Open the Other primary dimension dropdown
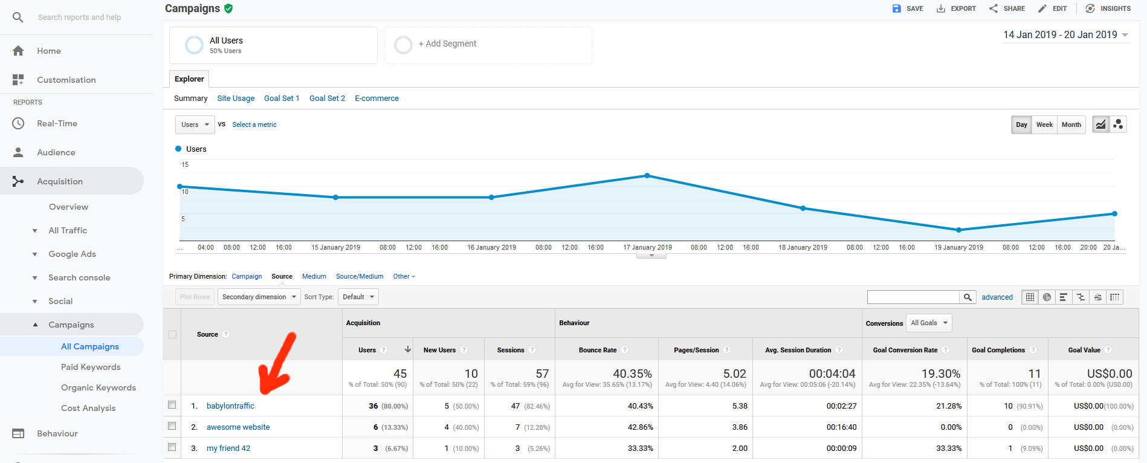Screen dimensions: 1147x463 tap(404, 276)
